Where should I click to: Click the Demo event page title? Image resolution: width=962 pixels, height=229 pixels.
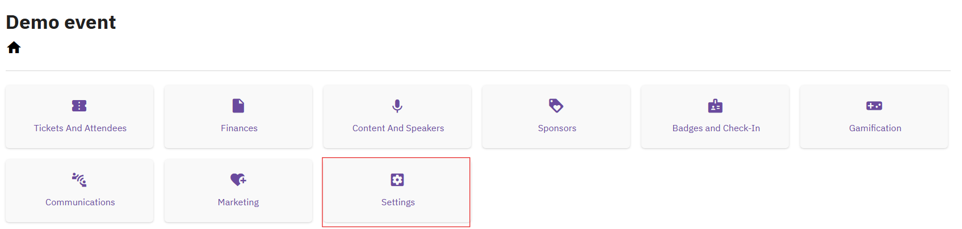[61, 22]
